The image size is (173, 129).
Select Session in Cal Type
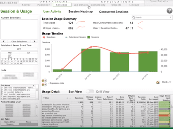tap(10, 124)
